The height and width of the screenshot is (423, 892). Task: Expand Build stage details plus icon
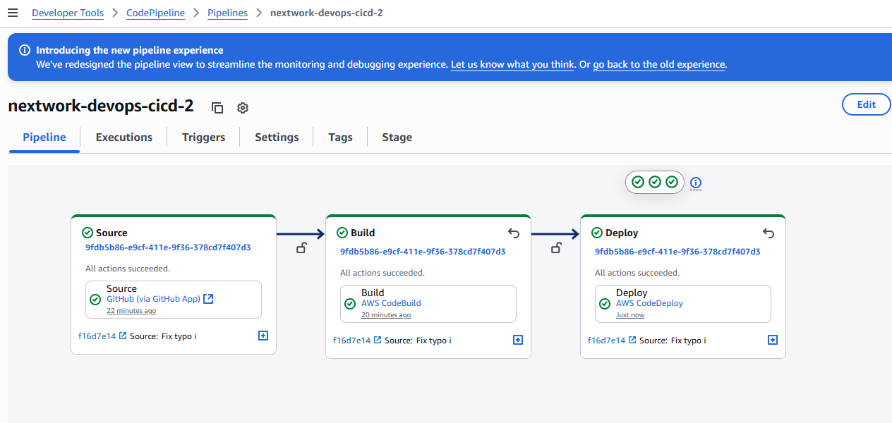518,340
